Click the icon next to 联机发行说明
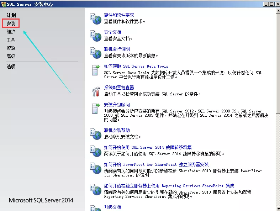Viewport: 280px width, 211px height. pyautogui.click(x=96, y=53)
